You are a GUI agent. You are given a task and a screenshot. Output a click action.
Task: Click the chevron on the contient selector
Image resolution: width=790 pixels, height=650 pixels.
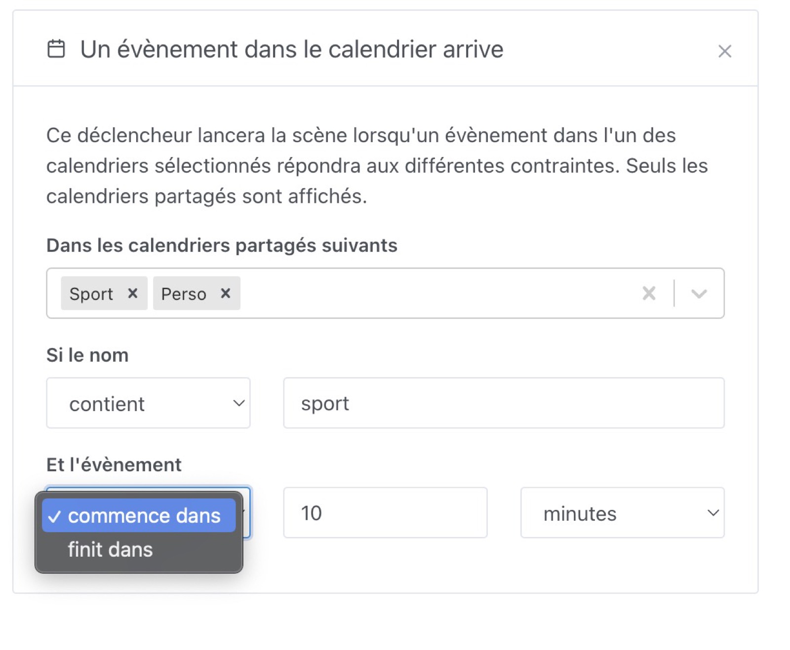pyautogui.click(x=238, y=403)
